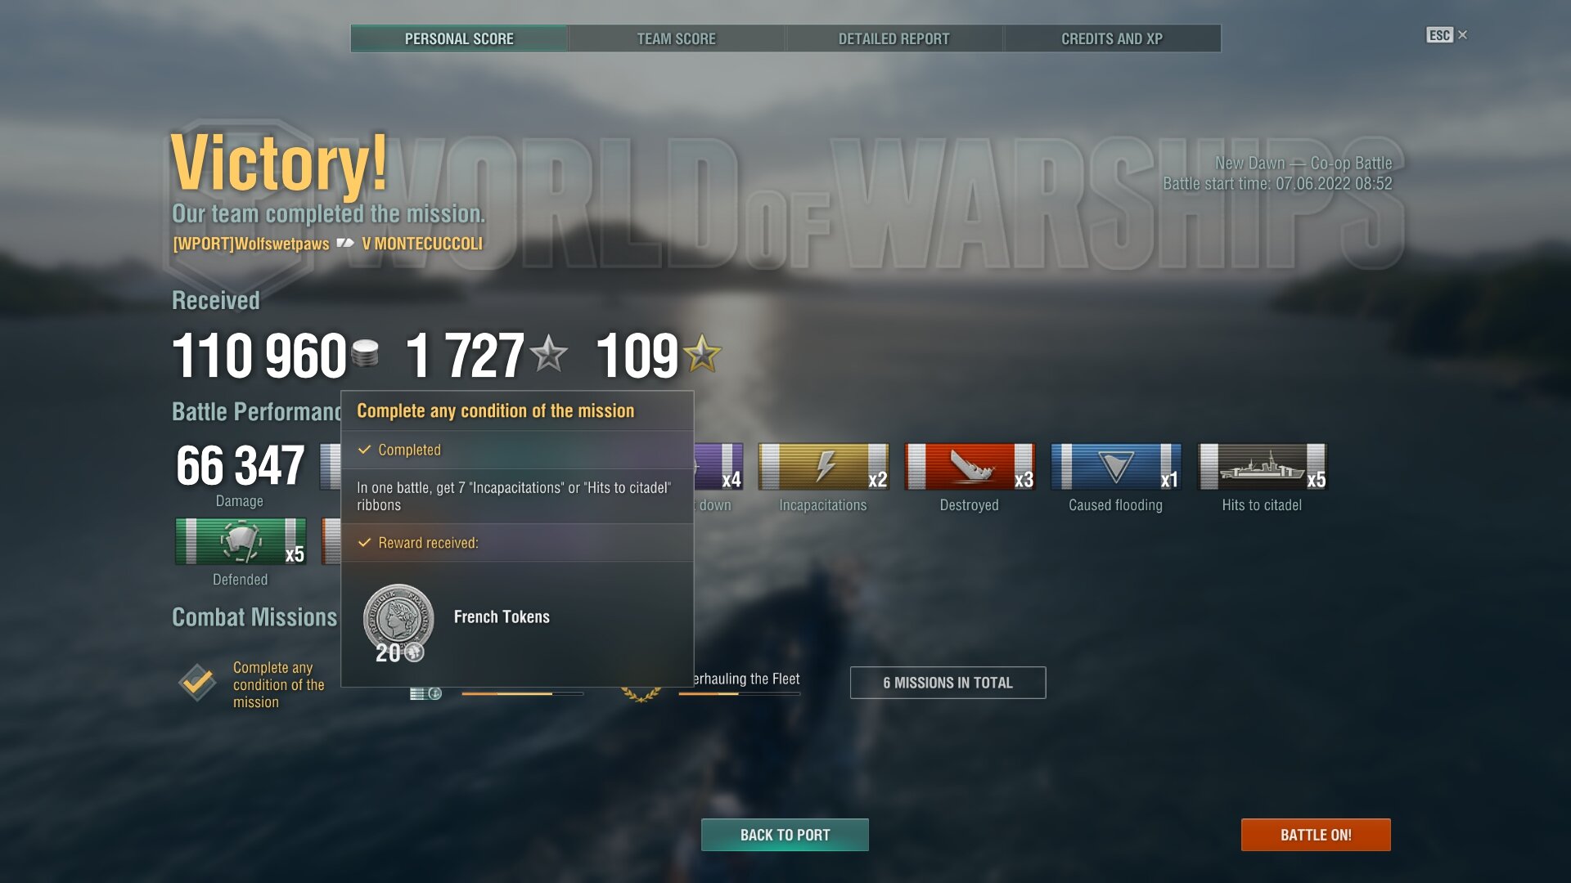Click the Incapacitations ribbon icon
The image size is (1571, 883).
[x=823, y=467]
